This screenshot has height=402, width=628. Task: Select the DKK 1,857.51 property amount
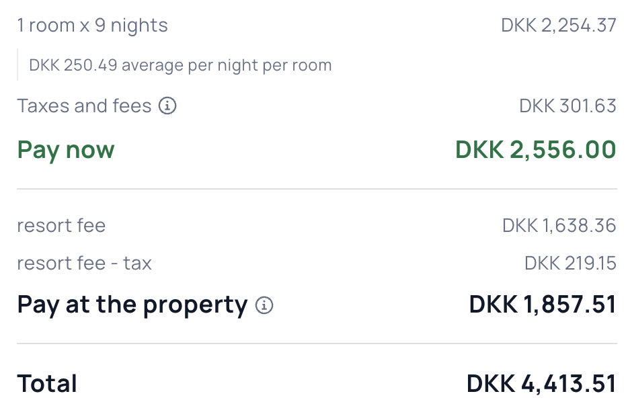click(x=542, y=305)
